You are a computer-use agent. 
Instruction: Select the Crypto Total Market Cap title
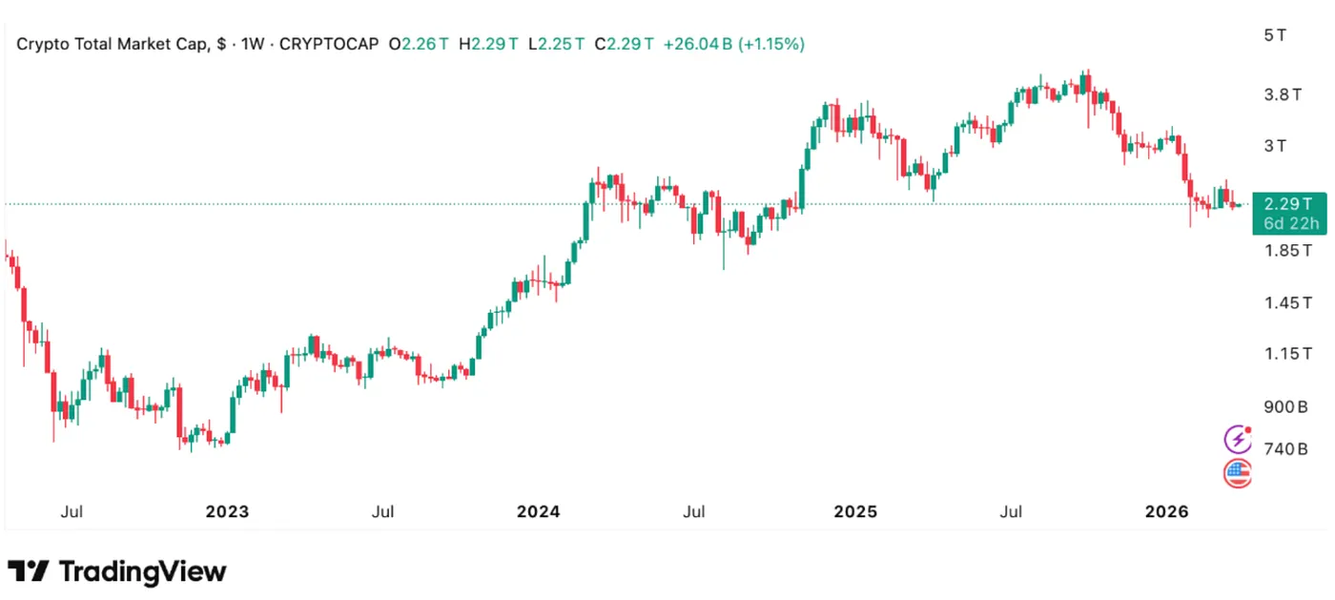click(x=114, y=44)
